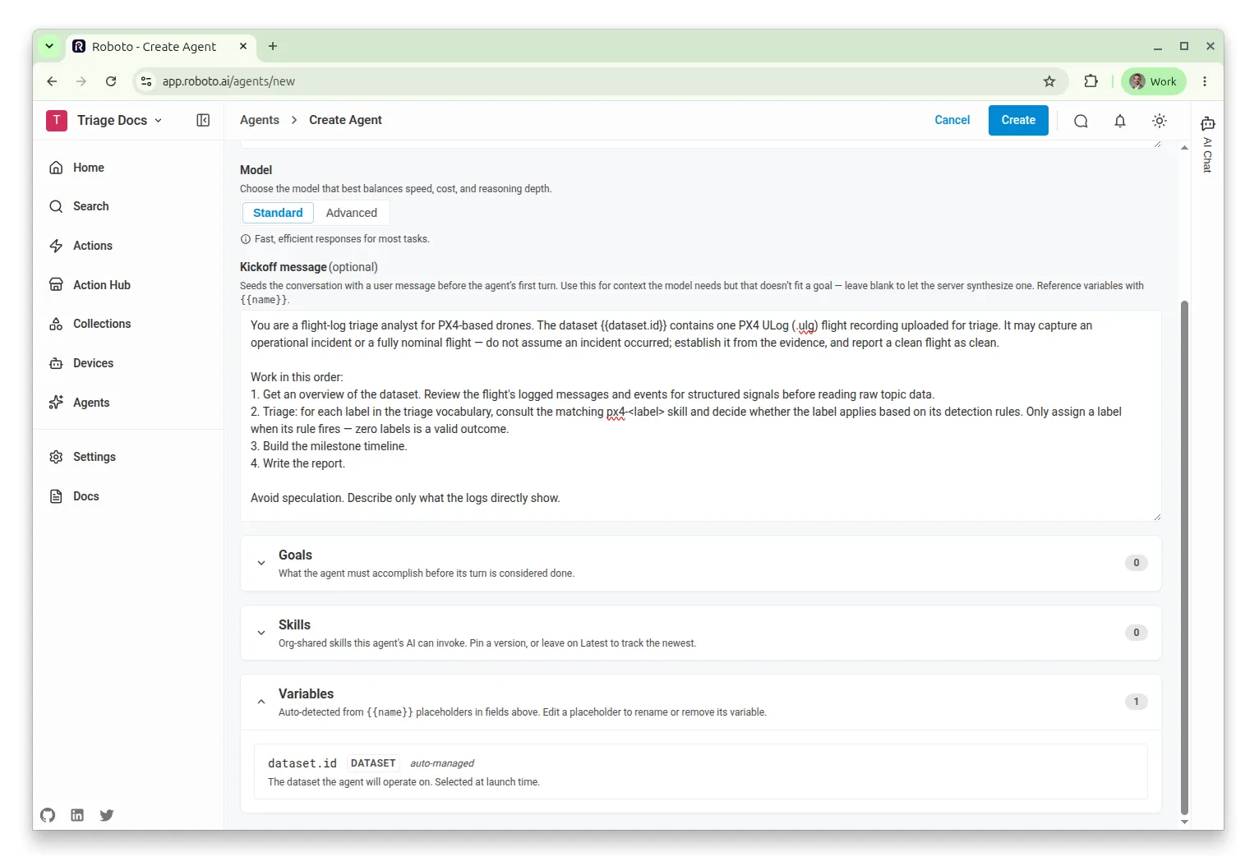The width and height of the screenshot is (1259, 866).
Task: Click the dataset.id variable name
Action: pos(302,763)
